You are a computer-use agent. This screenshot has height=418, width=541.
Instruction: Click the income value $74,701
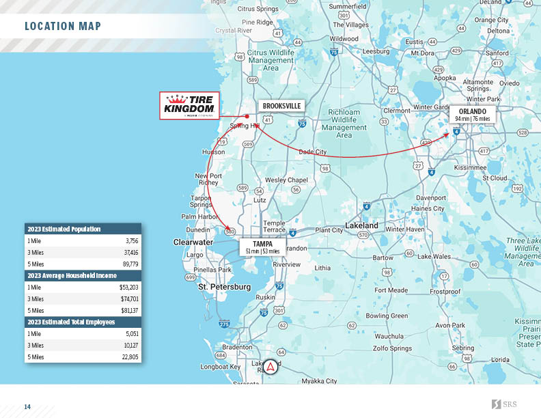[x=129, y=299]
